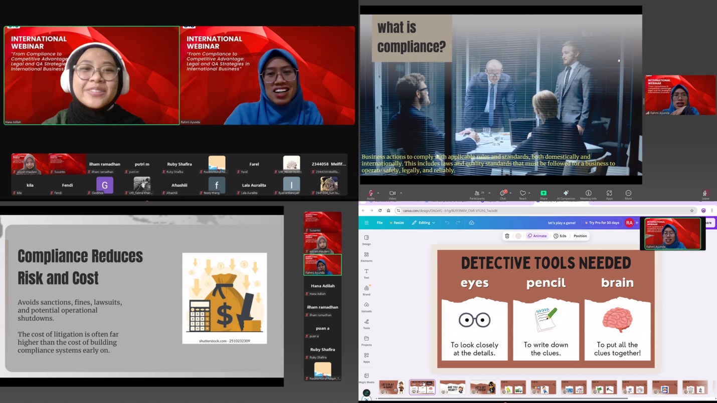Image resolution: width=717 pixels, height=403 pixels.
Task: Open the beige background color swatch
Action: 518,236
